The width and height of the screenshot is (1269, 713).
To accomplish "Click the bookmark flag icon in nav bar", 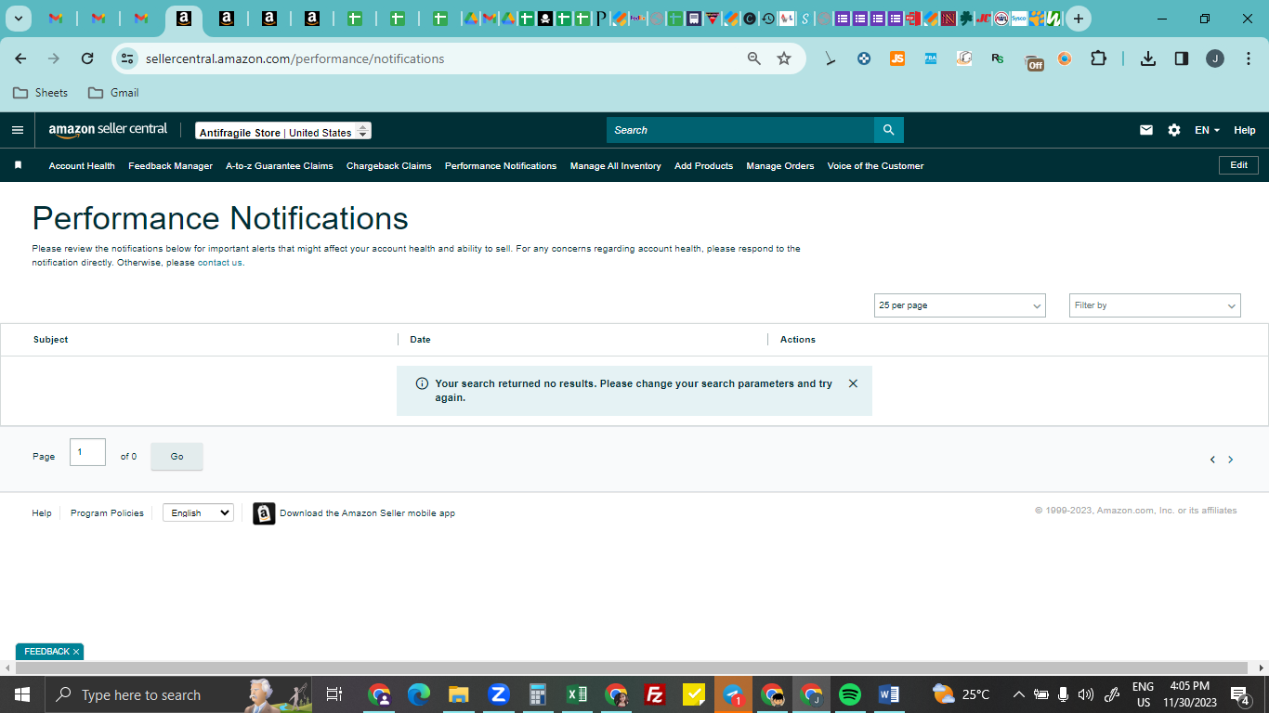I will coord(18,165).
